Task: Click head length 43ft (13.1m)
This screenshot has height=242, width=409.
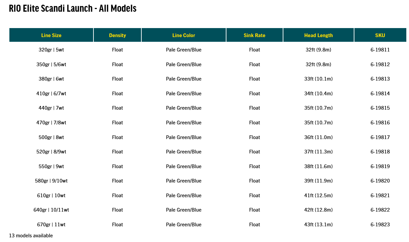Action: [x=319, y=225]
